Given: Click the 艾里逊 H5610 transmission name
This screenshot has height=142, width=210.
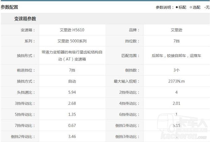Looking at the screenshot, I should [72, 30].
